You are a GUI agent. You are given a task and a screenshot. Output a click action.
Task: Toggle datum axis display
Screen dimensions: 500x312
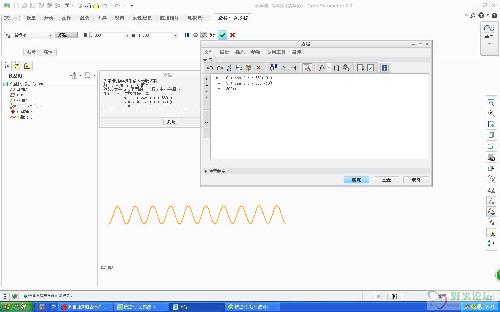491,200
